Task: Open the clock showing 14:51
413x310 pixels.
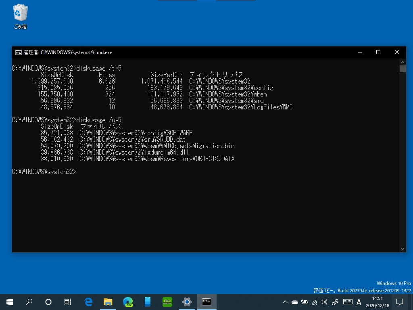Action: tap(378, 302)
